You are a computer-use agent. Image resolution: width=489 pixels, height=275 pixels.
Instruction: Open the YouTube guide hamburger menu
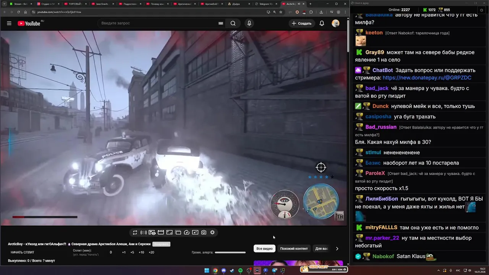point(9,23)
